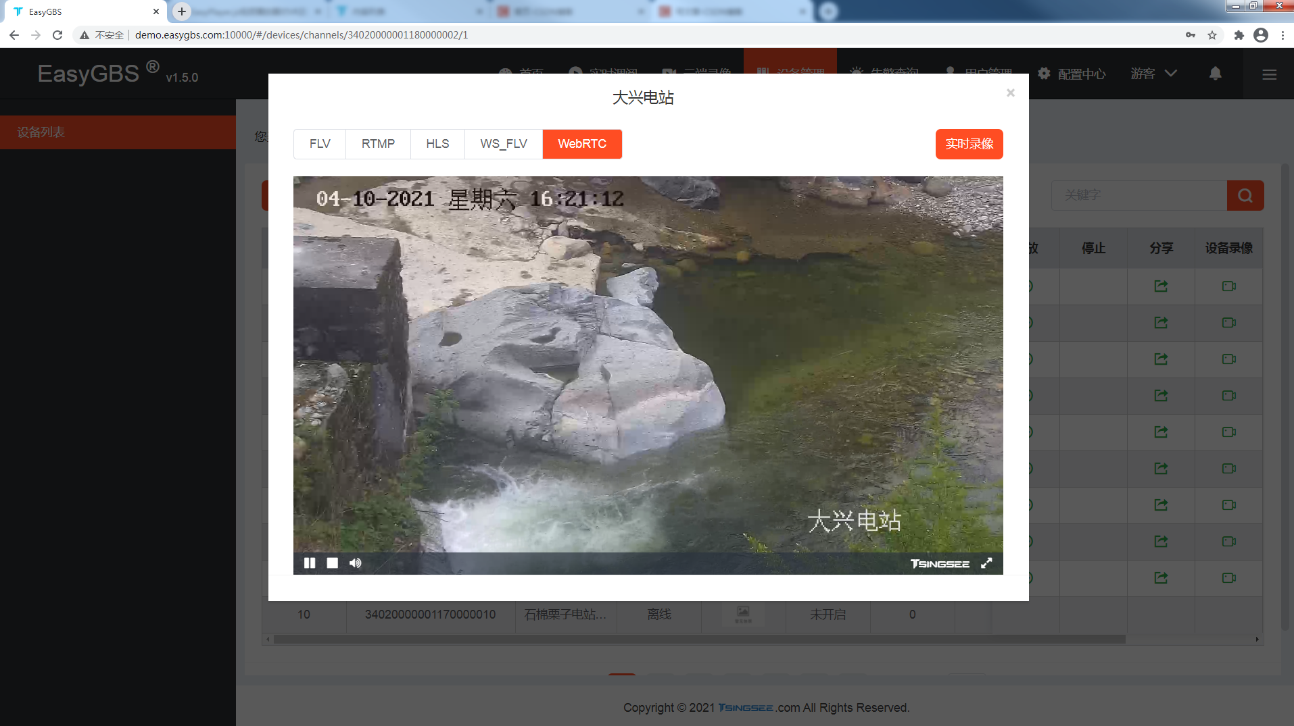This screenshot has height=726, width=1294.
Task: Click the 实时录像 recording button
Action: pos(969,144)
